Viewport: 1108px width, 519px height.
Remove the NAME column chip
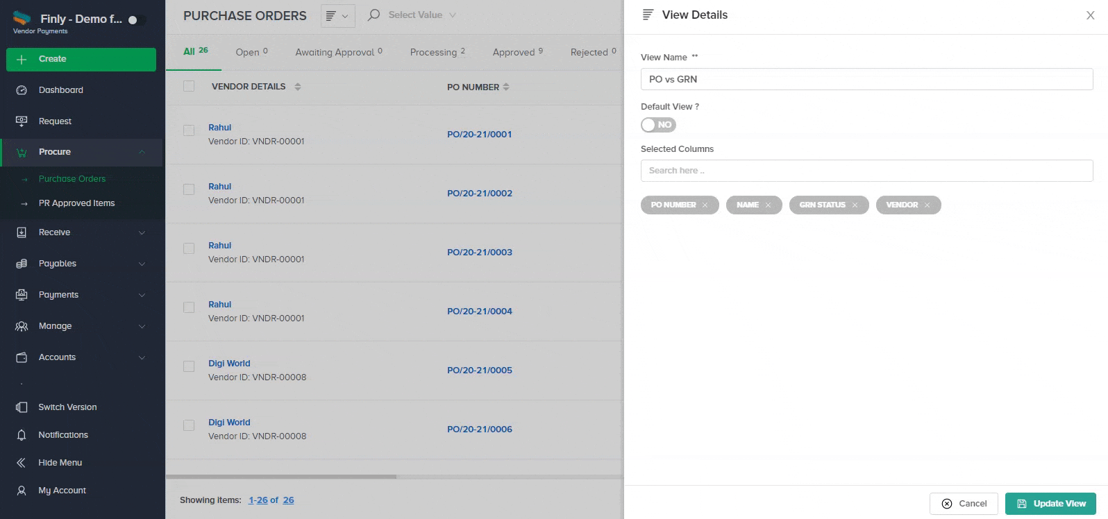(768, 205)
